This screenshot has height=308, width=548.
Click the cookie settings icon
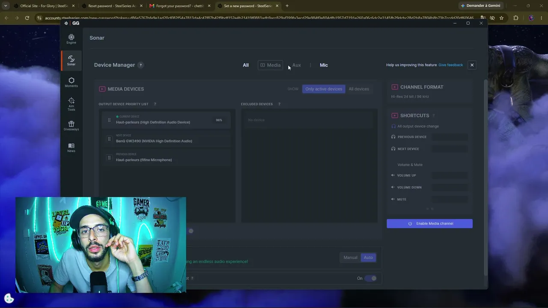(x=9, y=299)
